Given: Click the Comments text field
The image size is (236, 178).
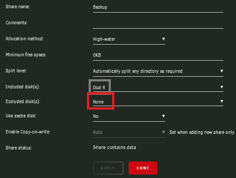Looking at the screenshot, I should [x=158, y=23].
